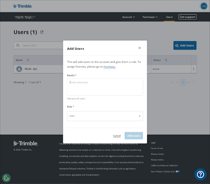This screenshot has height=184, width=210.
Task: Sort users by Status column arrows
Action: point(166,60)
